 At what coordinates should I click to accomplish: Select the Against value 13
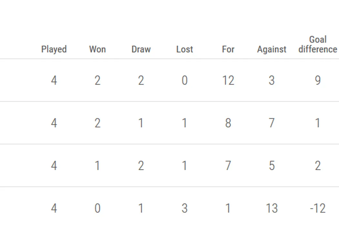tap(272, 208)
